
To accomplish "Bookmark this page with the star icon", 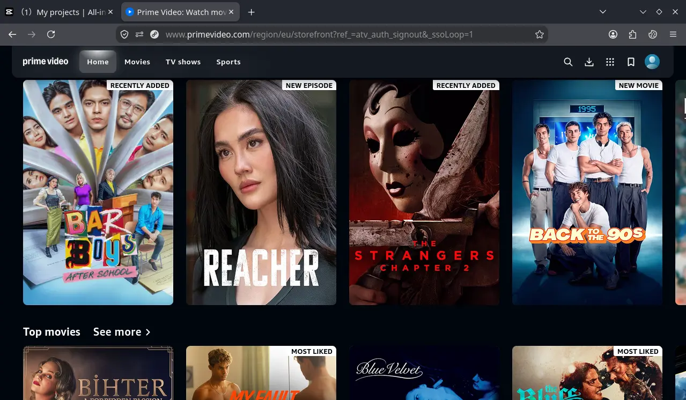I will 540,34.
